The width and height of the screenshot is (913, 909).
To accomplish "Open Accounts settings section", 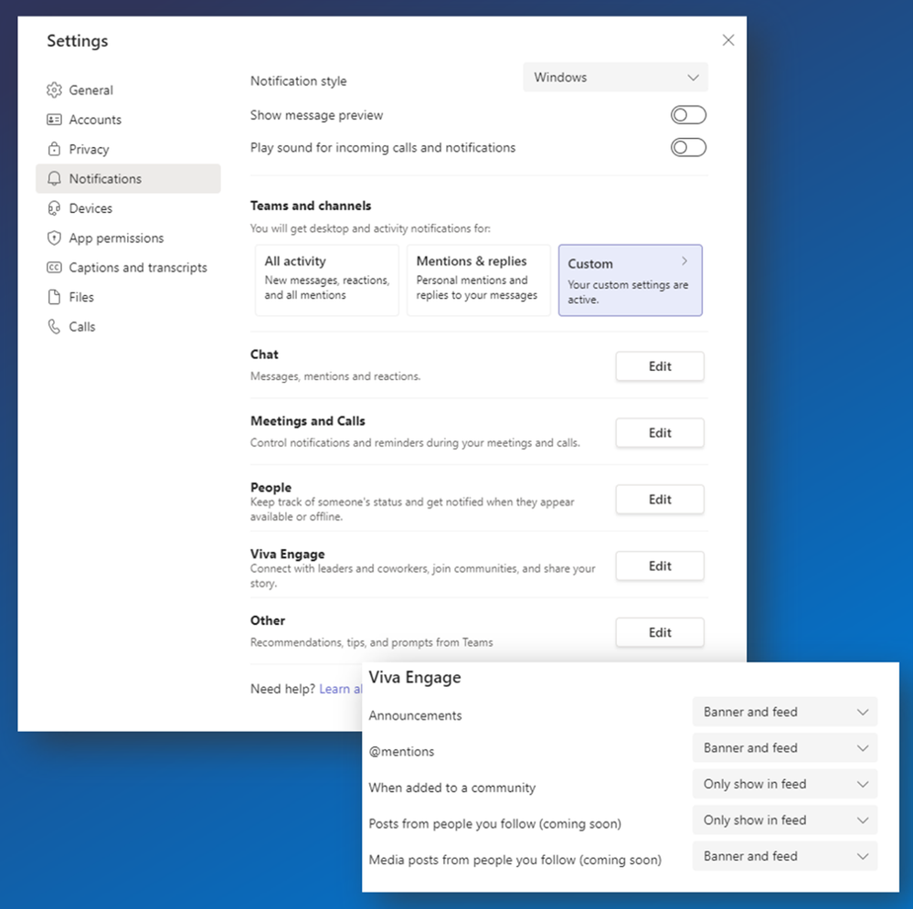I will coord(128,120).
